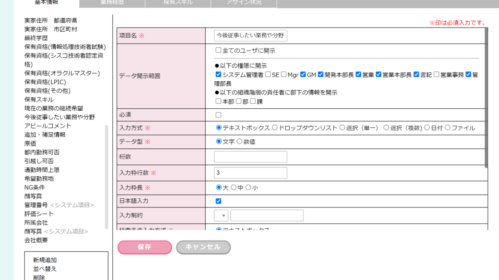Focus the 桁数 input field

(250, 157)
